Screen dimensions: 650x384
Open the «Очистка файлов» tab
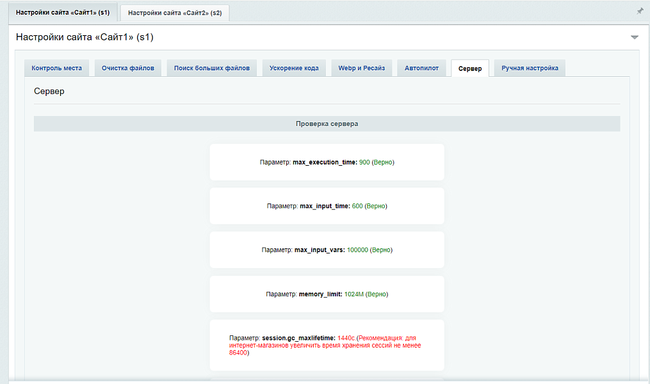click(127, 68)
